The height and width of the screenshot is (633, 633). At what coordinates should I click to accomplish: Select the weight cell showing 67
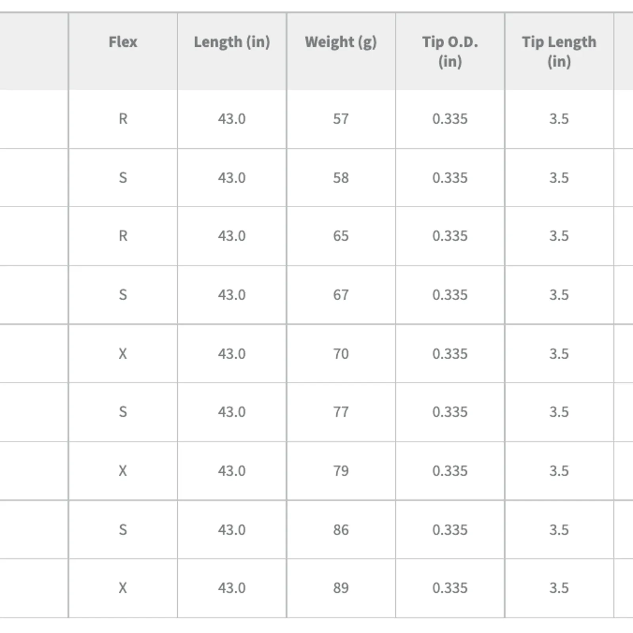(341, 295)
